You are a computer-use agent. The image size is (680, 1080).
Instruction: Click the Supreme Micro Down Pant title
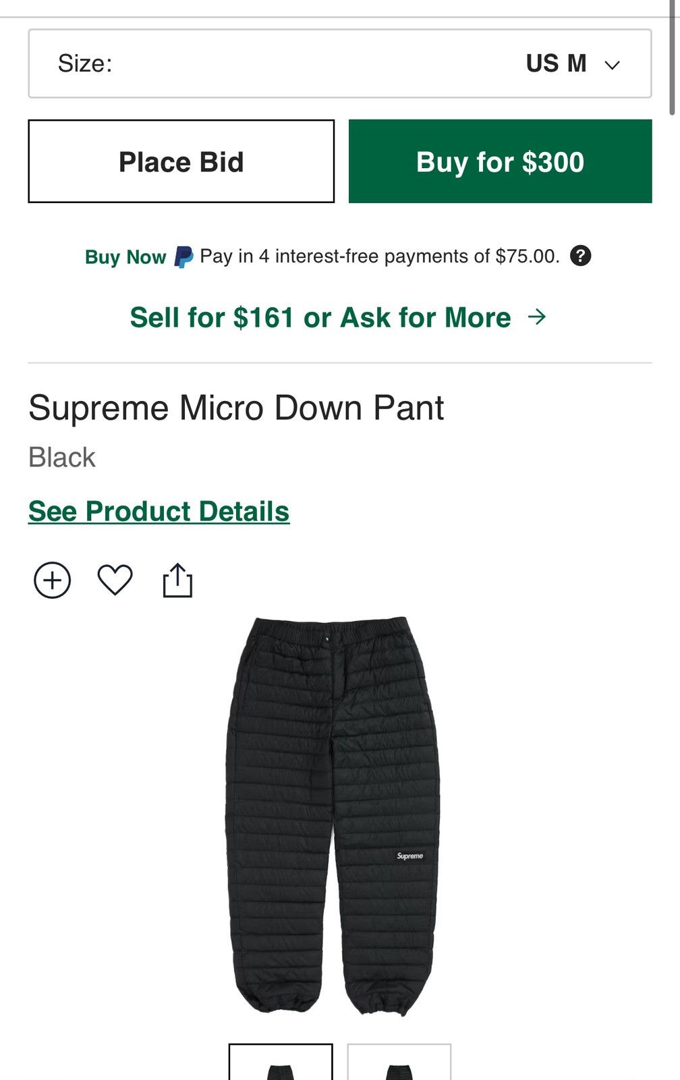(236, 408)
